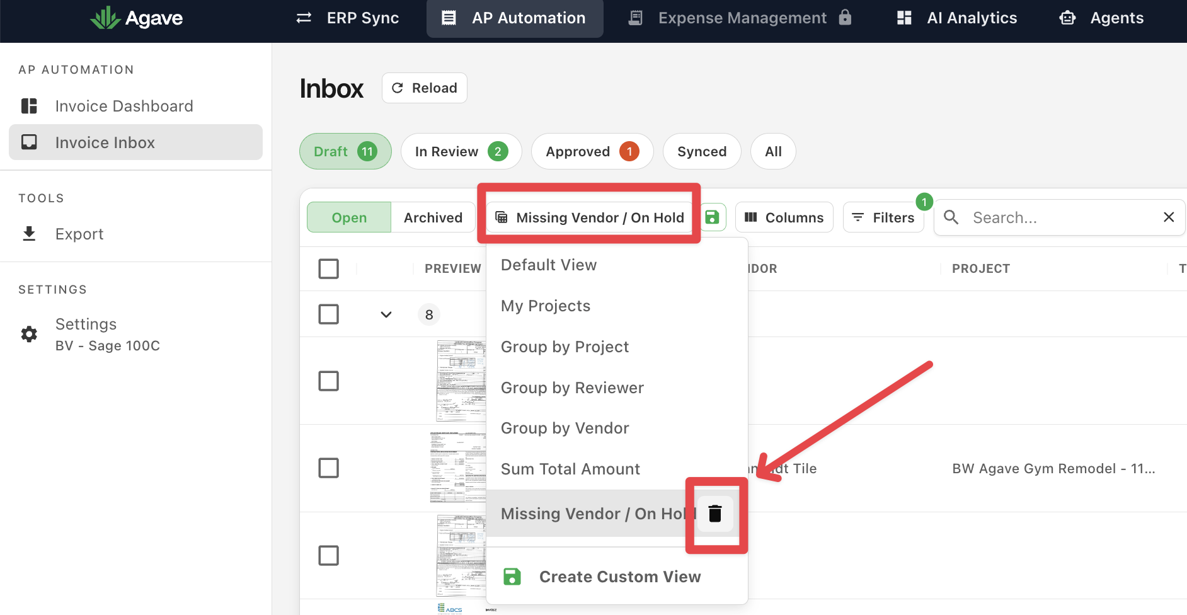
Task: Click the BW Agave Gym Remodel project cell
Action: [1053, 468]
